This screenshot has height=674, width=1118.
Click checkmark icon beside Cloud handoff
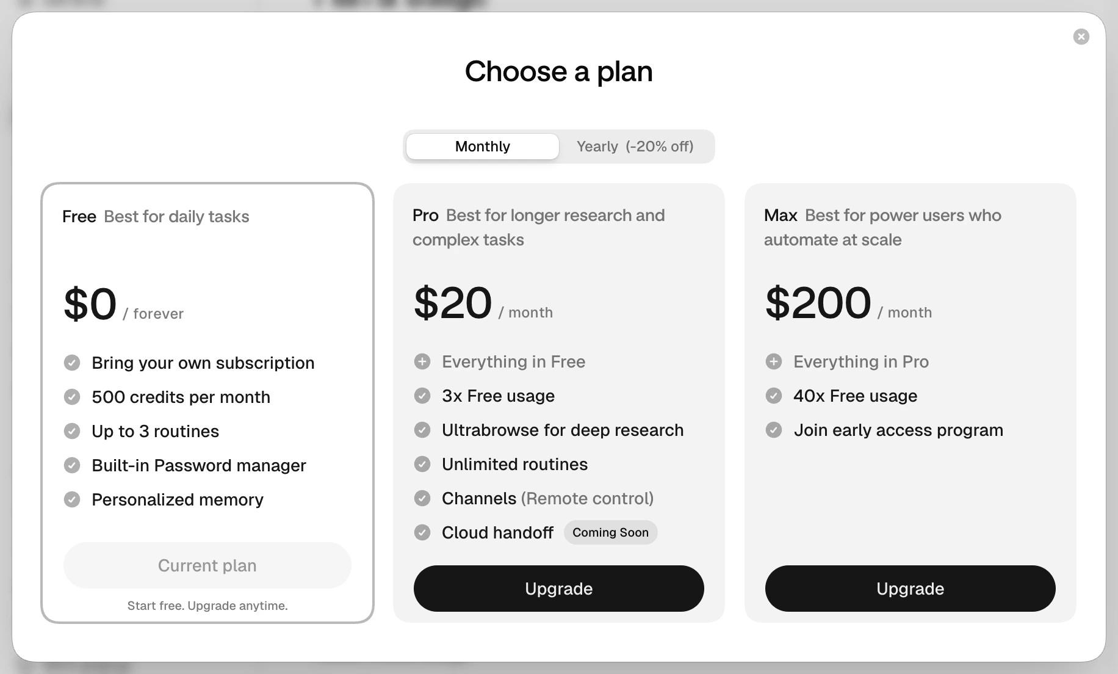422,532
